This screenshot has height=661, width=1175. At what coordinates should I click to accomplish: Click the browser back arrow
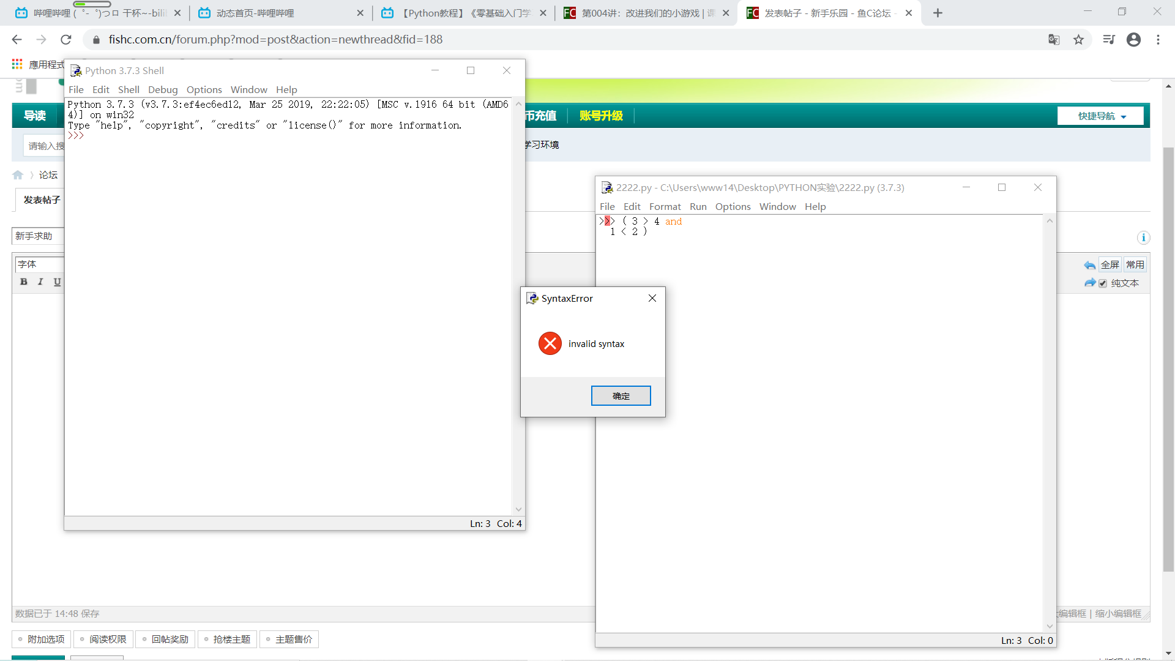coord(17,39)
